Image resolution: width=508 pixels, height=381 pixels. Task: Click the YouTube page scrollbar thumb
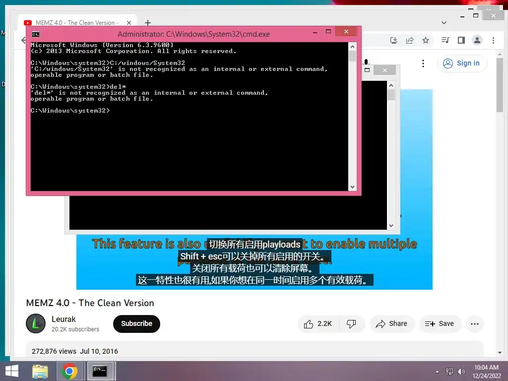[500, 85]
